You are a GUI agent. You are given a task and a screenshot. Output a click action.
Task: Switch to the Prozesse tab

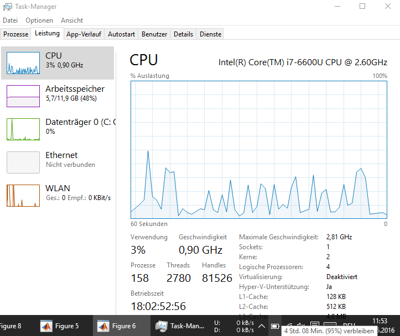point(16,34)
